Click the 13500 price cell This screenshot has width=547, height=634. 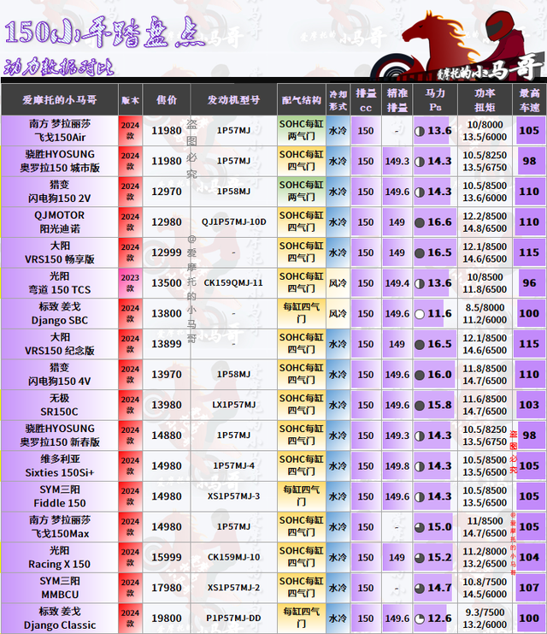[167, 283]
